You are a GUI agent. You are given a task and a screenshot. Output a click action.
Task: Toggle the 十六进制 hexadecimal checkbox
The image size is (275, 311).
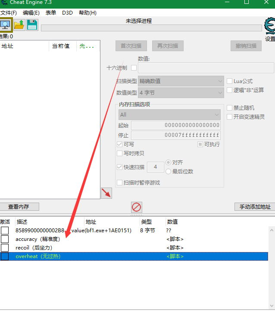click(x=134, y=68)
